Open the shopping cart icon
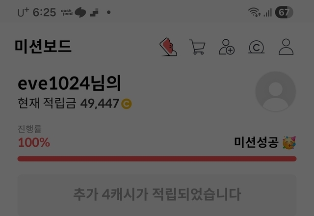This screenshot has height=216, width=314. pyautogui.click(x=197, y=47)
